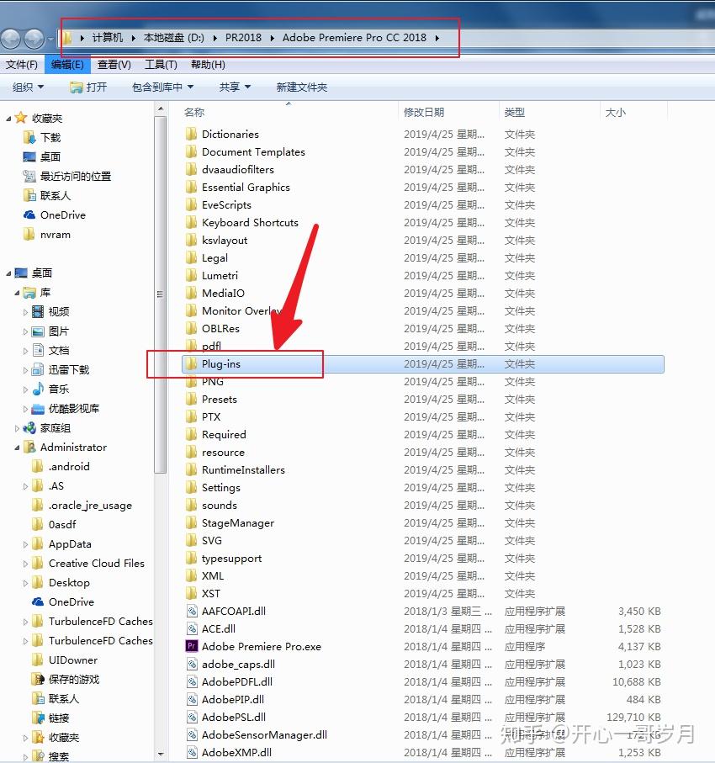Screen dimensions: 715x763
Task: Click the 打开 toolbar button
Action: [x=88, y=87]
